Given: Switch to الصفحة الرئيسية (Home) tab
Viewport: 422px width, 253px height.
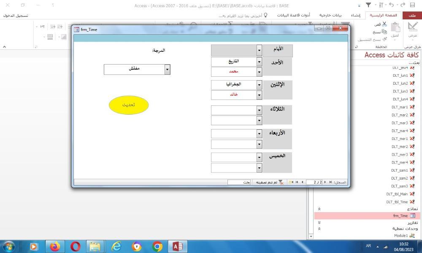Looking at the screenshot, I should coord(383,15).
